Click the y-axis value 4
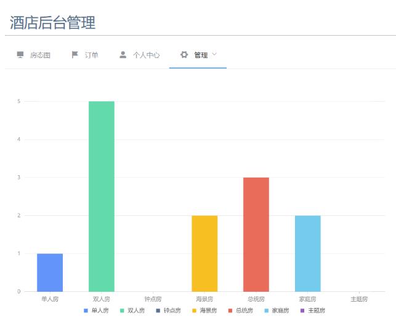The image size is (396, 335). click(x=19, y=139)
